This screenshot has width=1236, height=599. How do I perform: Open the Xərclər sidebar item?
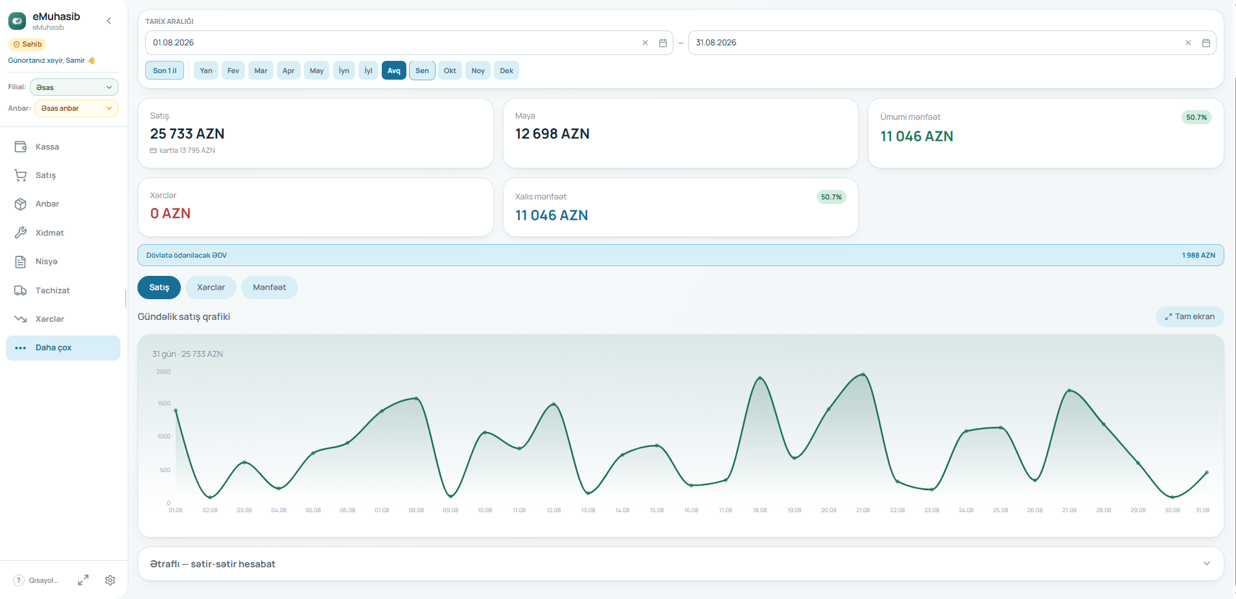coord(63,319)
